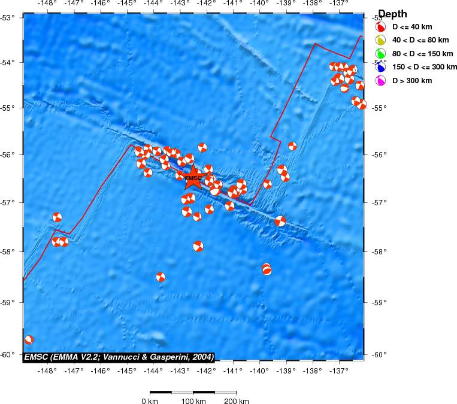This screenshot has width=457, height=404.
Task: Select the yellow 40–80 km depth legend icon
Action: (380, 41)
